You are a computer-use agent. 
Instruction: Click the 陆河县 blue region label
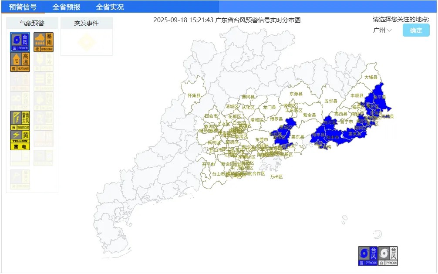[330, 122]
